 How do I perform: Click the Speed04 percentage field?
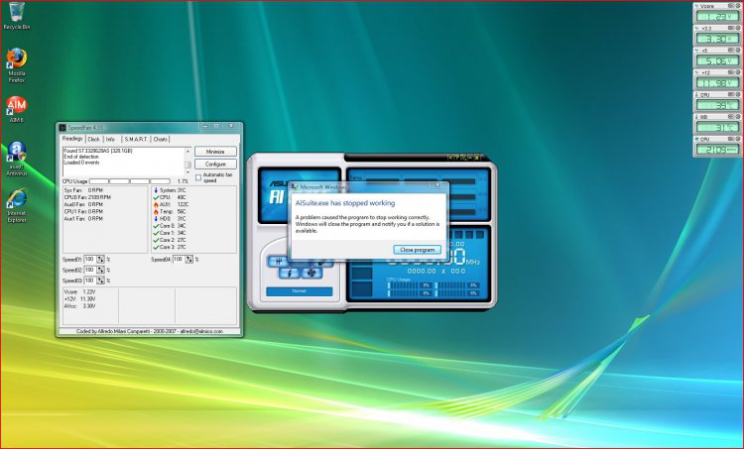pyautogui.click(x=179, y=260)
